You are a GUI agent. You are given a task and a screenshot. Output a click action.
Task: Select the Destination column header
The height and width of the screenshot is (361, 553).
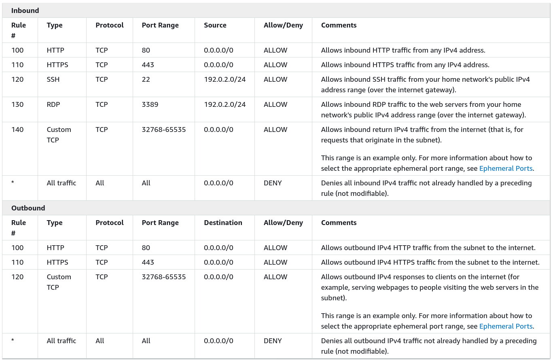[223, 223]
